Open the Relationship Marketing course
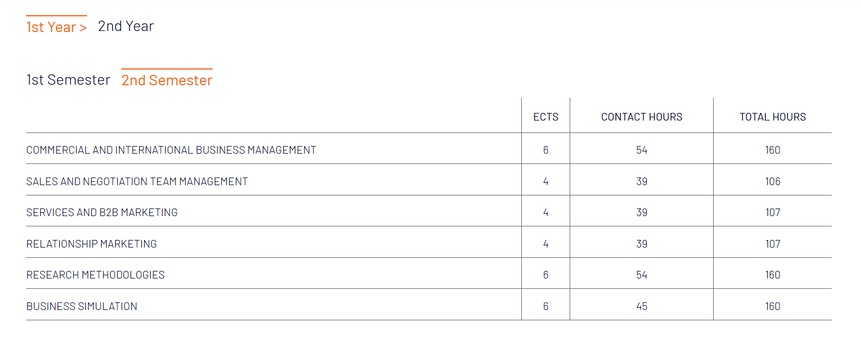This screenshot has width=861, height=348. 91,244
